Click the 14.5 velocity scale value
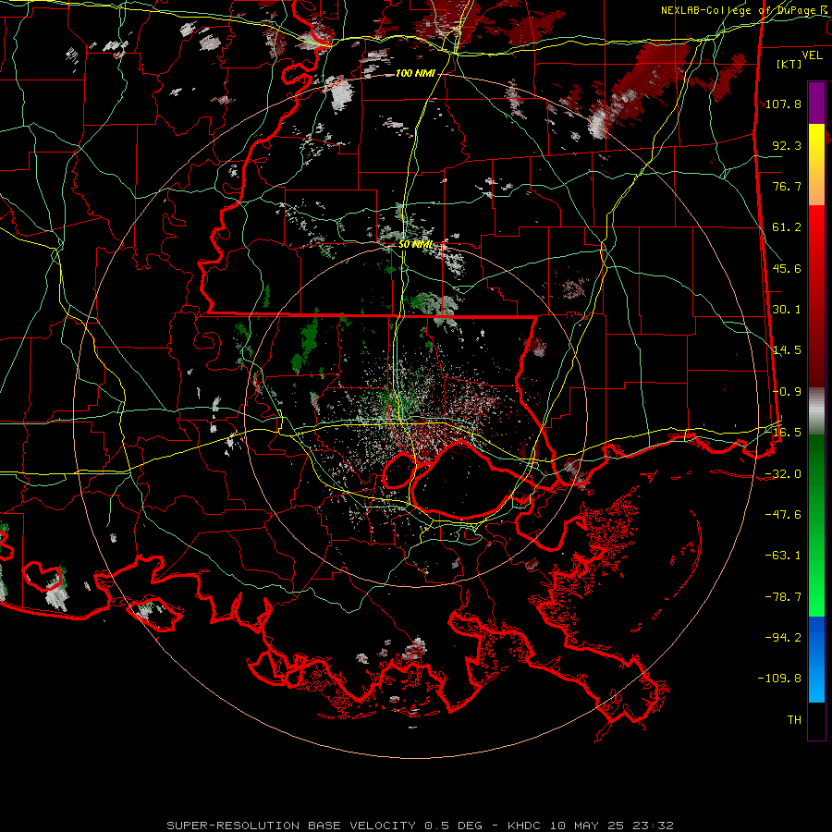 click(x=787, y=350)
